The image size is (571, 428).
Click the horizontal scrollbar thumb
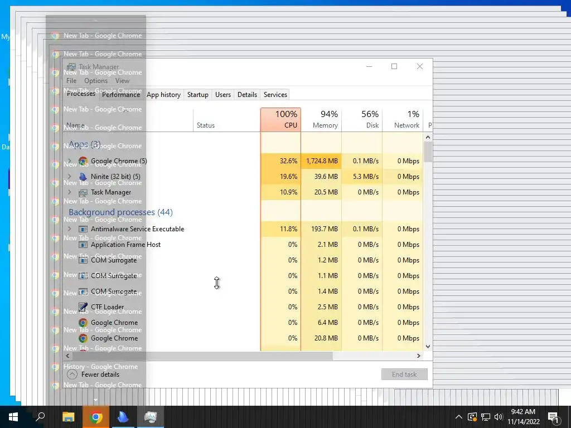[202, 356]
